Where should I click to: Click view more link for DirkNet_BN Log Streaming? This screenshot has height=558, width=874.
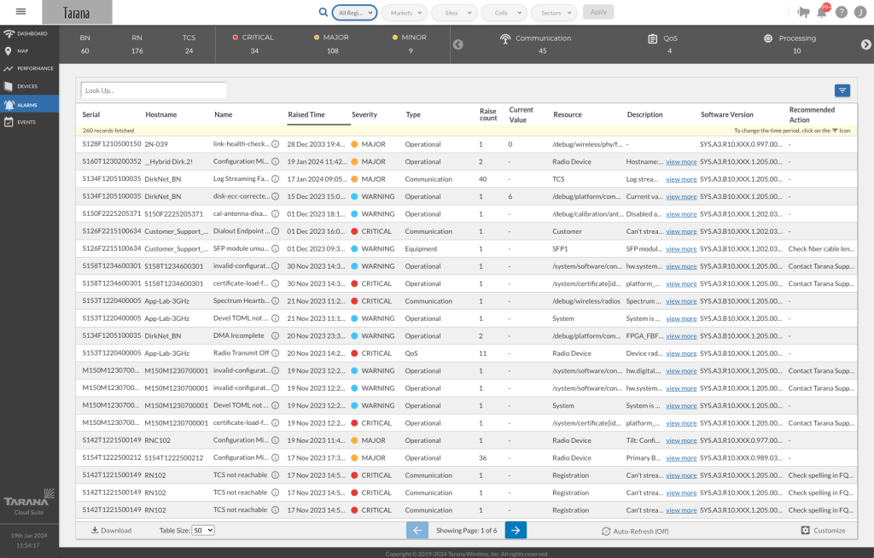[x=681, y=179]
